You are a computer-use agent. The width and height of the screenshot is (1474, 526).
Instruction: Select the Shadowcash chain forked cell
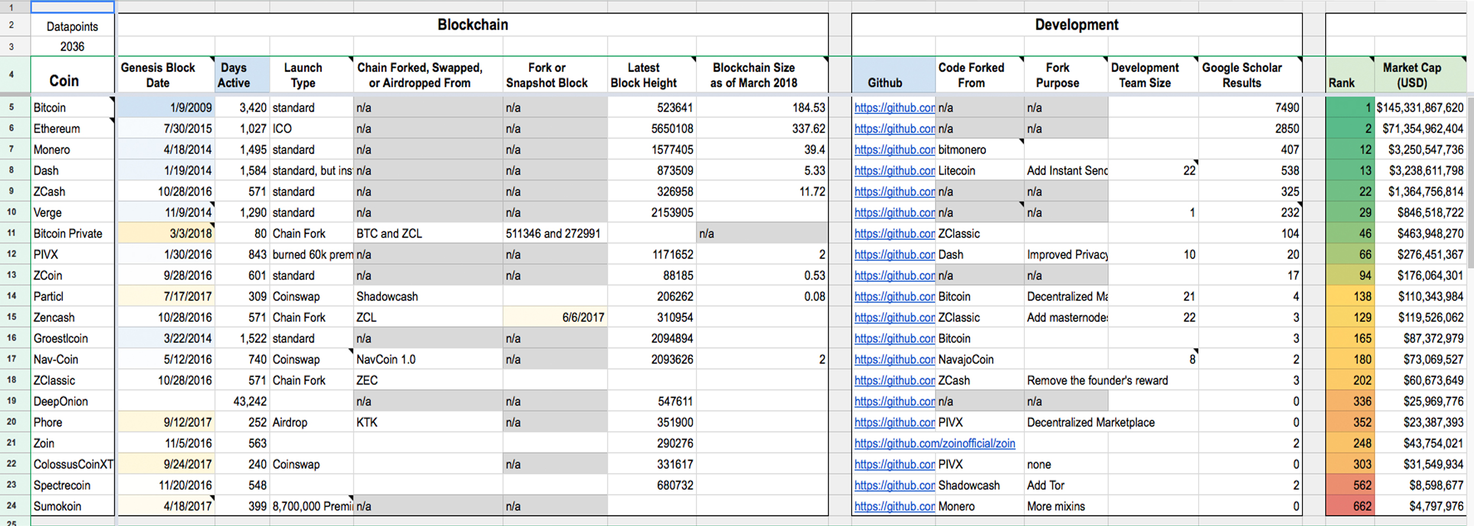pos(428,296)
